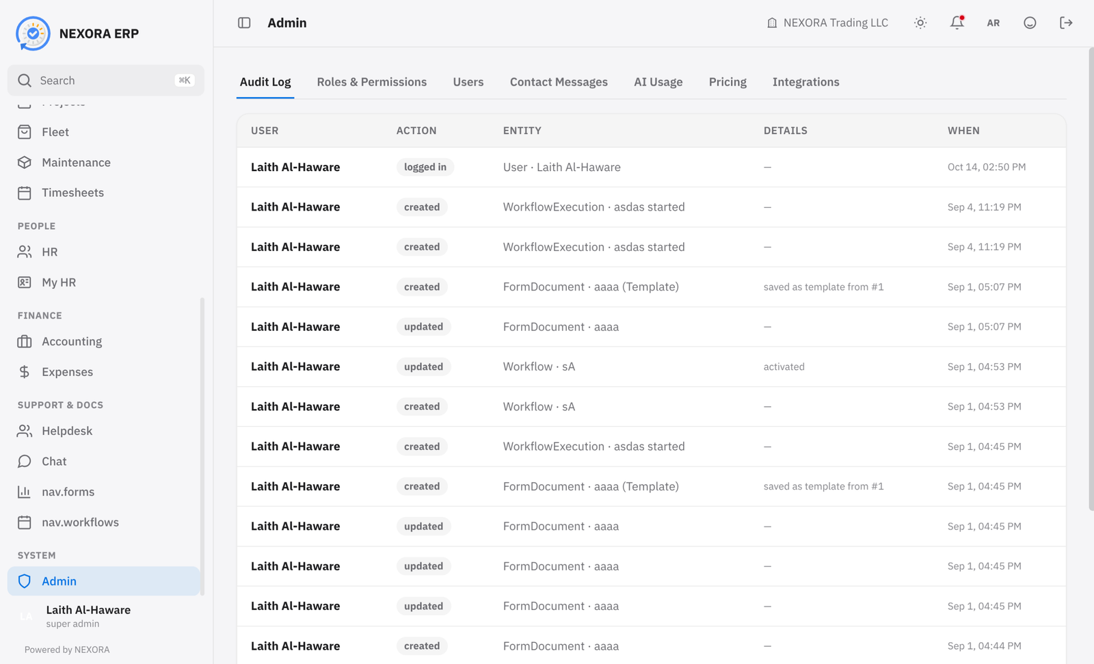Click the sidebar Search field
Viewport: 1094px width, 664px height.
106,81
